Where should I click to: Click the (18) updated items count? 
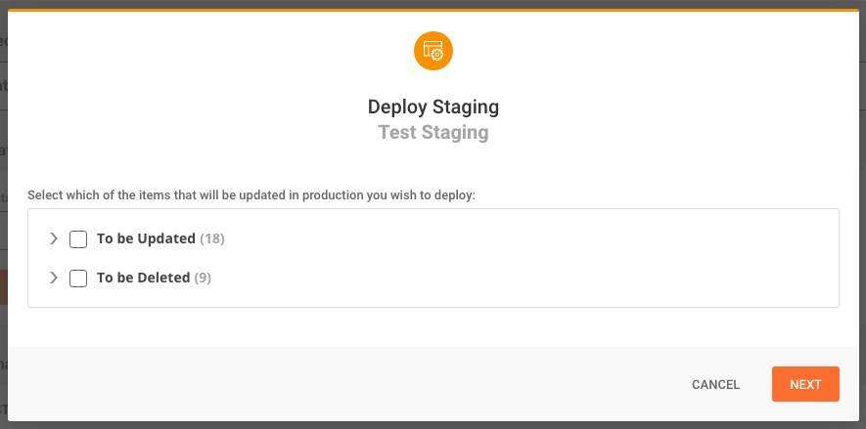212,238
